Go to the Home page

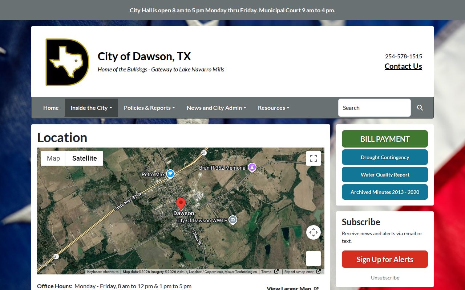coord(51,108)
